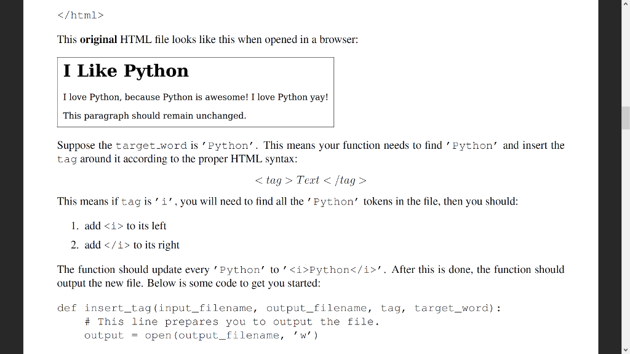Click 'This means if tag is' sentence start
The width and height of the screenshot is (630, 354).
click(x=87, y=202)
